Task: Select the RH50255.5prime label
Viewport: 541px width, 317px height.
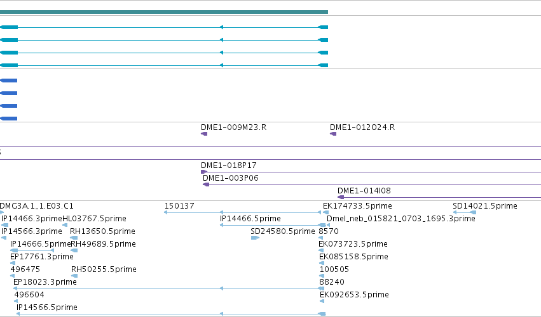Action: click(x=104, y=269)
